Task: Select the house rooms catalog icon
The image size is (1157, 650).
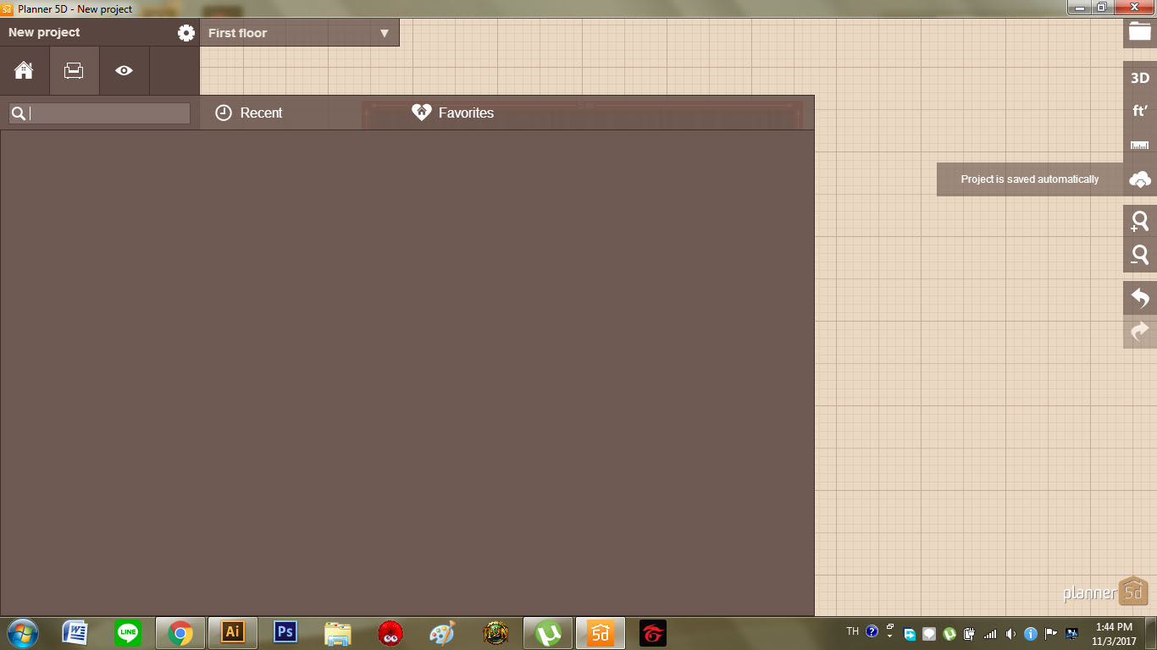Action: tap(24, 70)
